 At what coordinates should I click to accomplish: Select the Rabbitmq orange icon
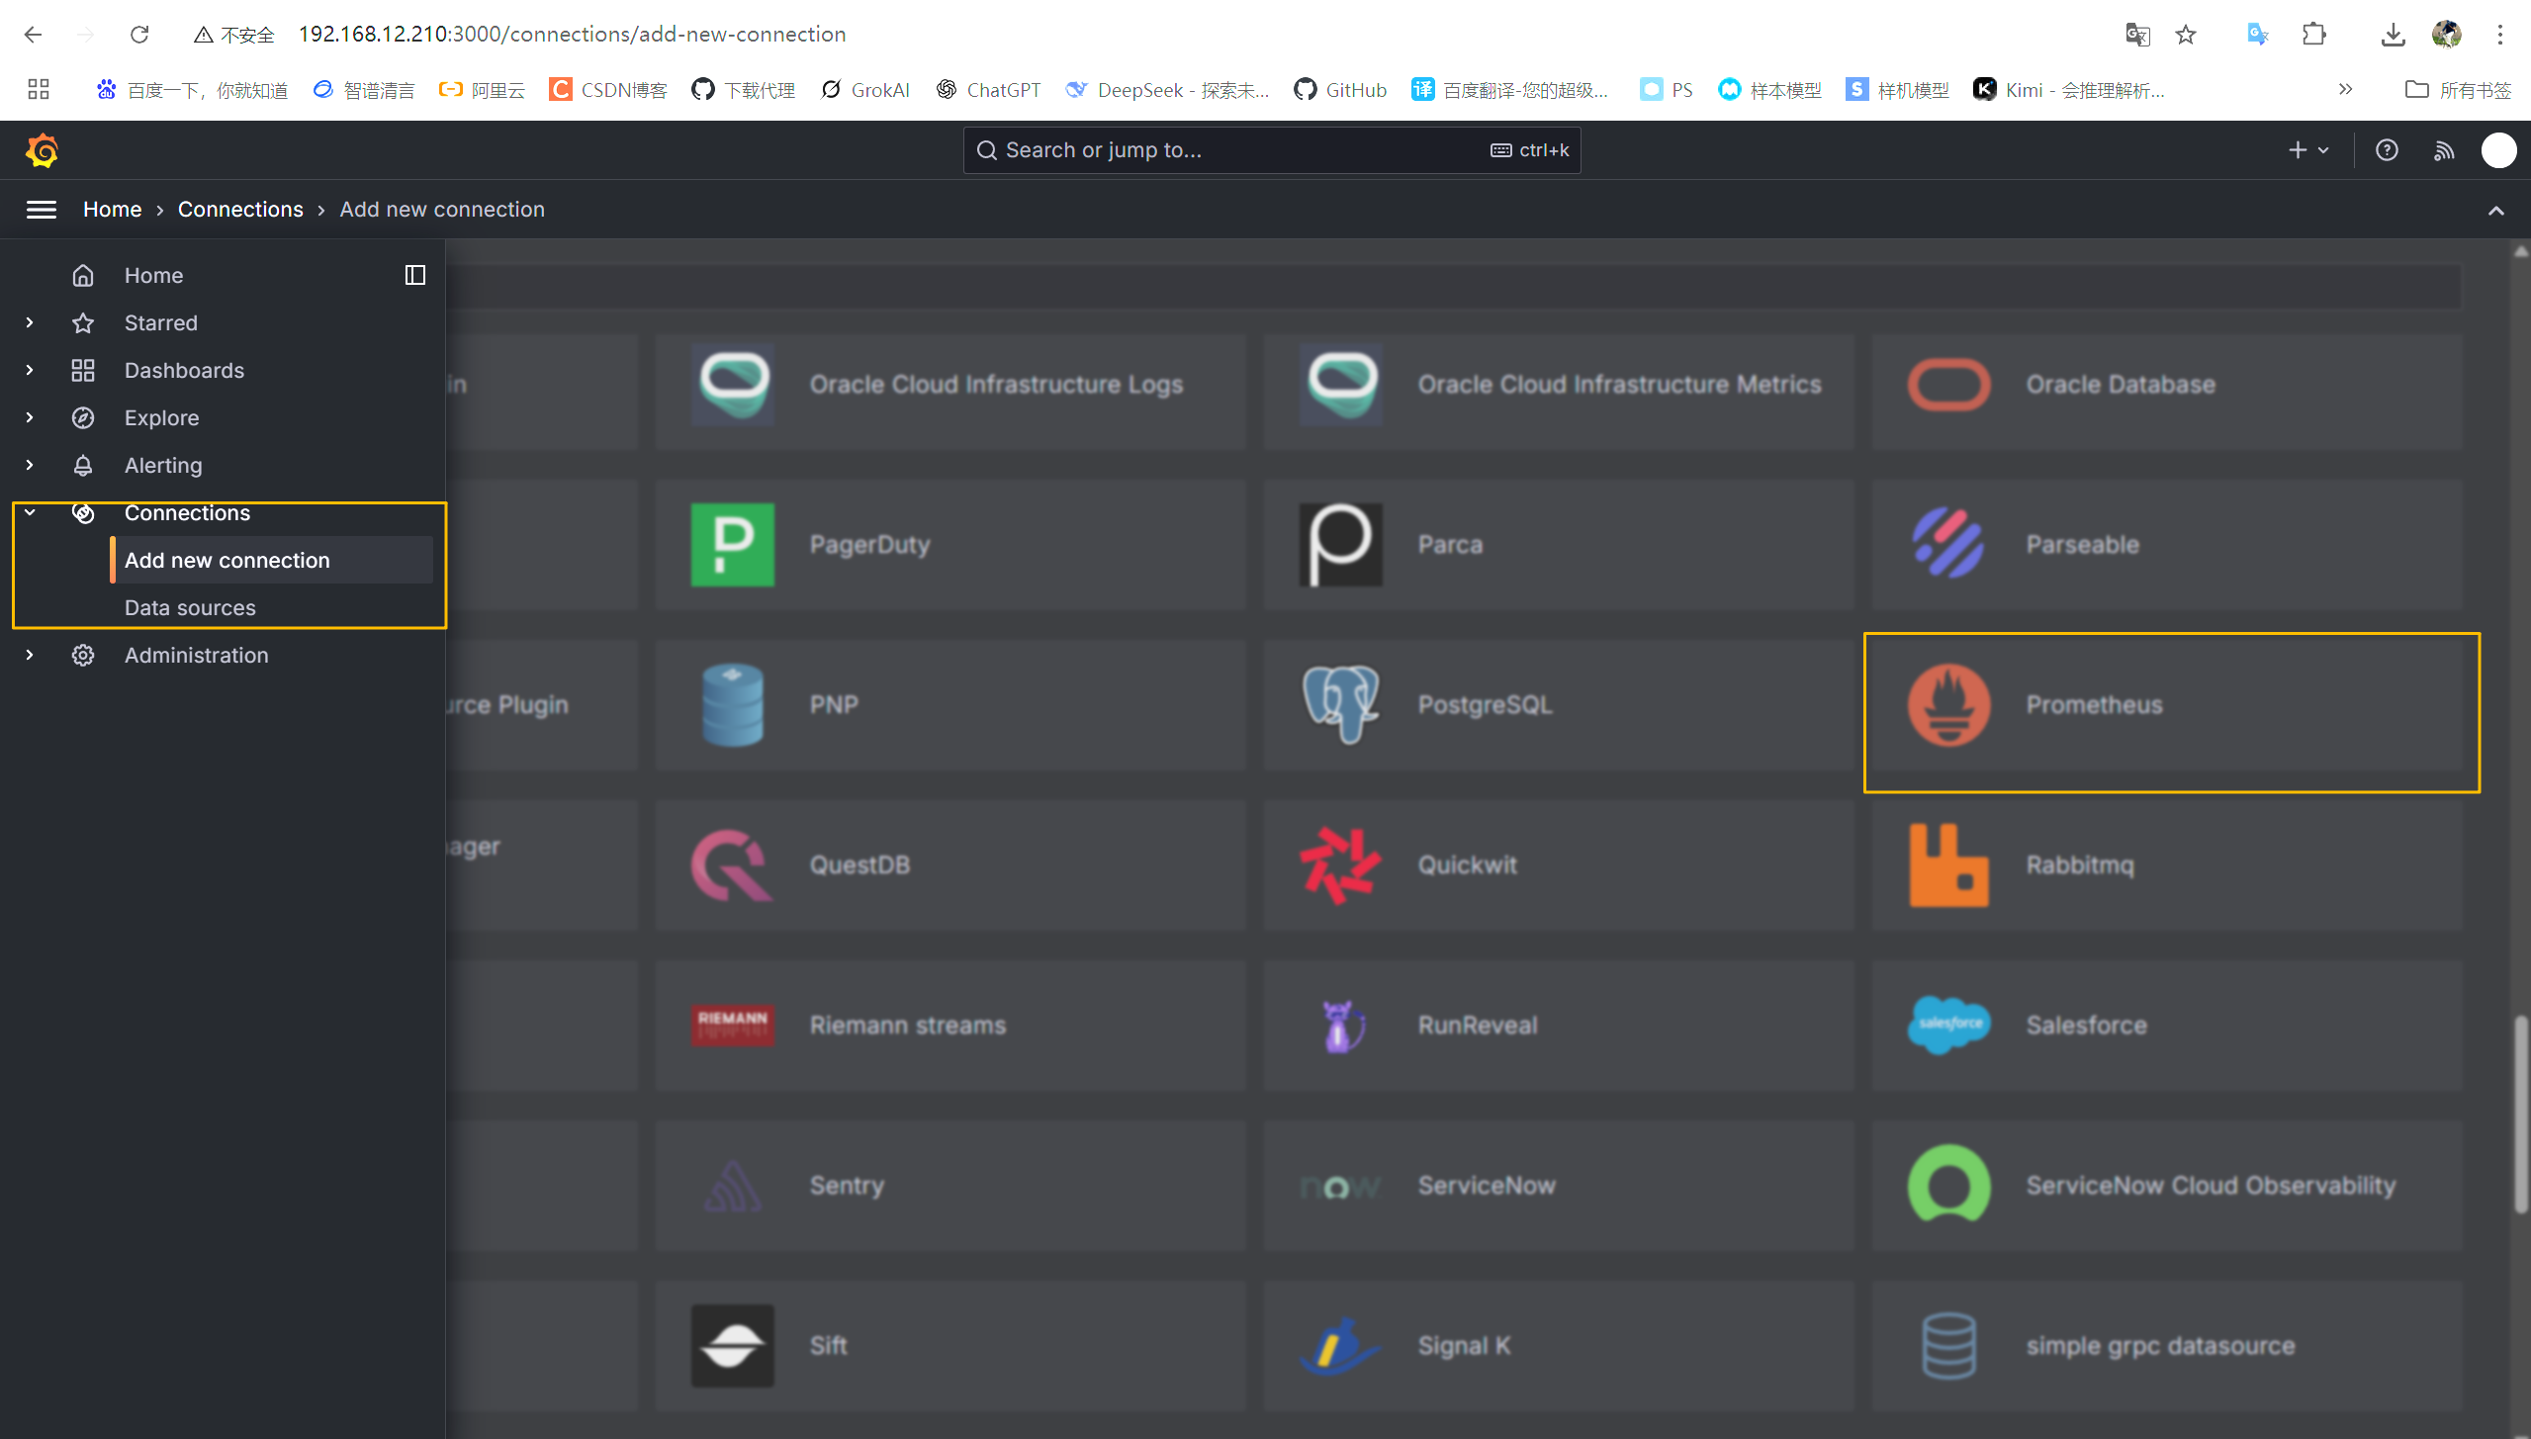click(1948, 864)
